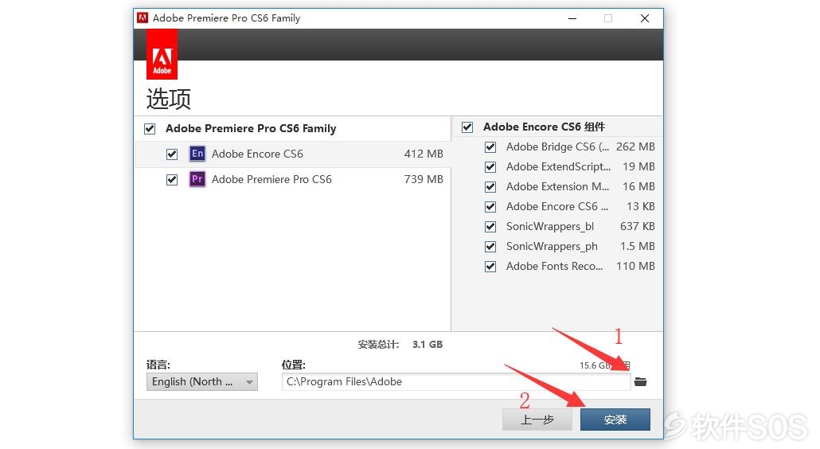Click the SonicWrappers_ph label

click(x=552, y=246)
